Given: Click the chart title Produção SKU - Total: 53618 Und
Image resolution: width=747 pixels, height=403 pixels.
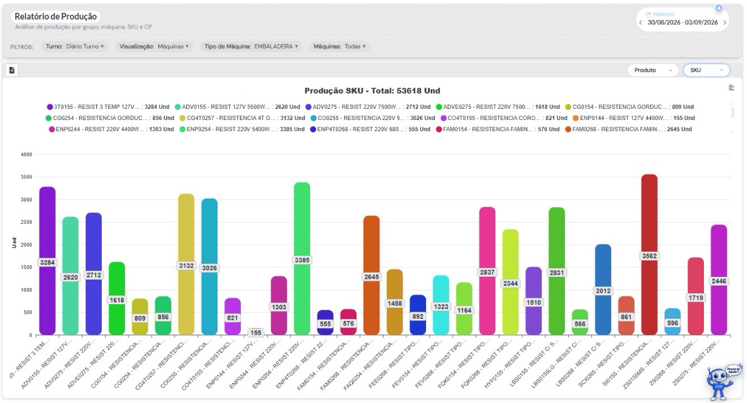Looking at the screenshot, I should click(372, 90).
